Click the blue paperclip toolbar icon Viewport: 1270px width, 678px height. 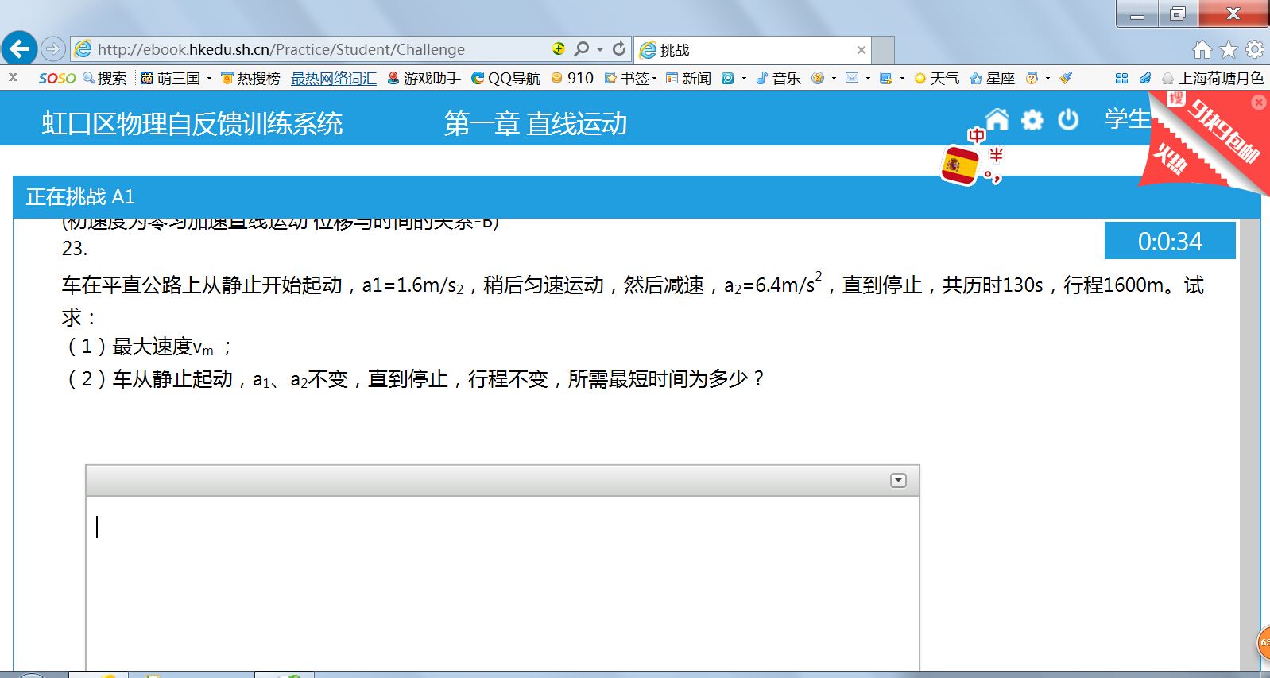1145,78
